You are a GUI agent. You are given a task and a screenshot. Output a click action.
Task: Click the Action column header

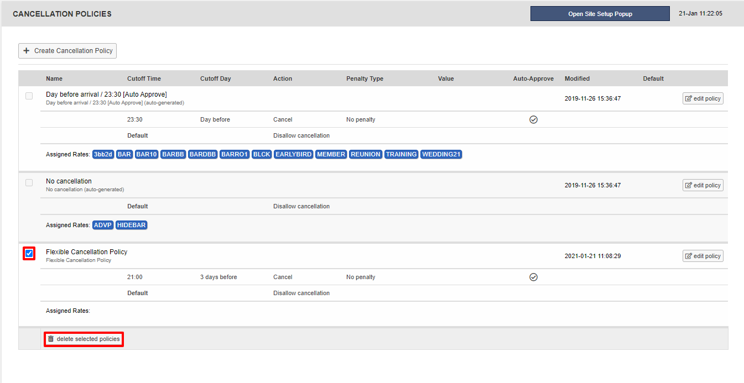pyautogui.click(x=283, y=78)
